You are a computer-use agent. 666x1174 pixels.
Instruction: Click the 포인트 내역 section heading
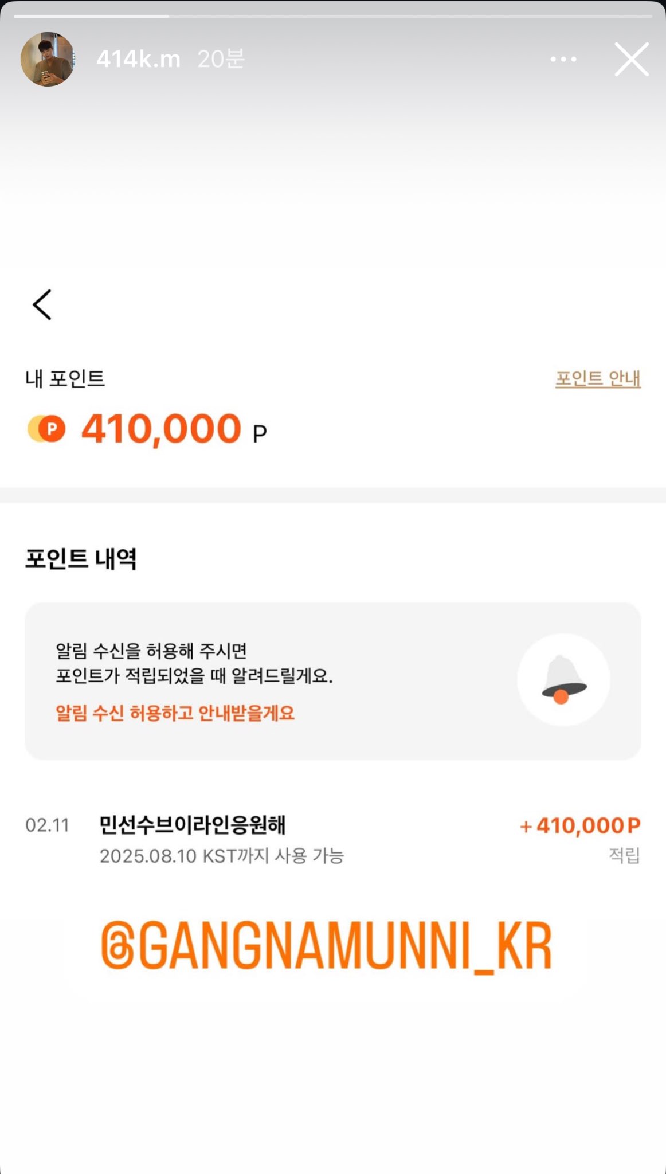point(81,558)
